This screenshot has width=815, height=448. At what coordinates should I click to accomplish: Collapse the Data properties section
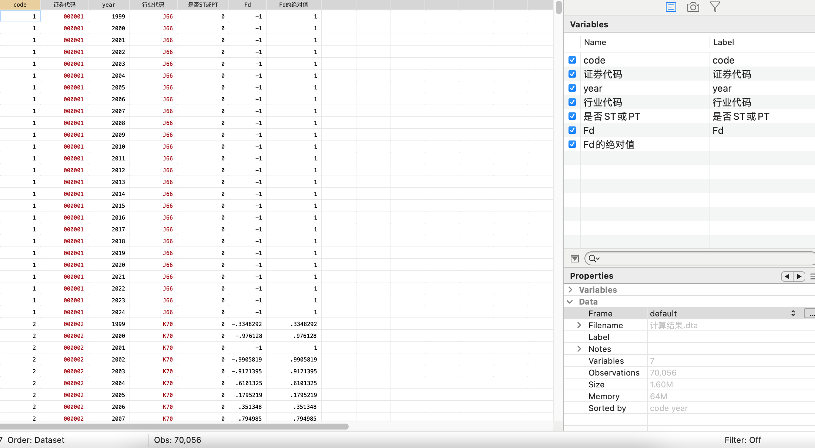pyautogui.click(x=570, y=302)
